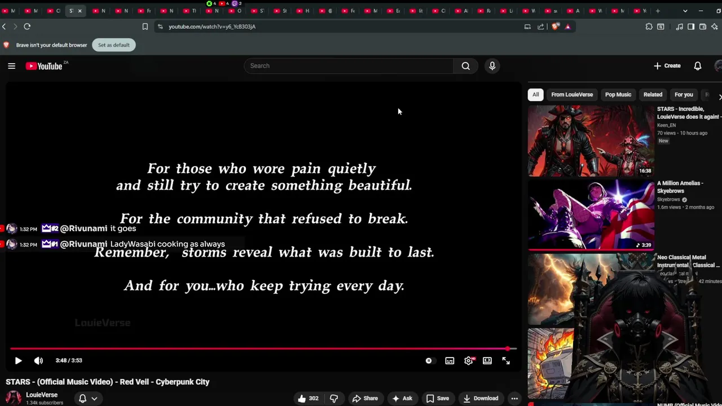Click the "A Million Amelias - Skyebrows" title

tap(680, 187)
